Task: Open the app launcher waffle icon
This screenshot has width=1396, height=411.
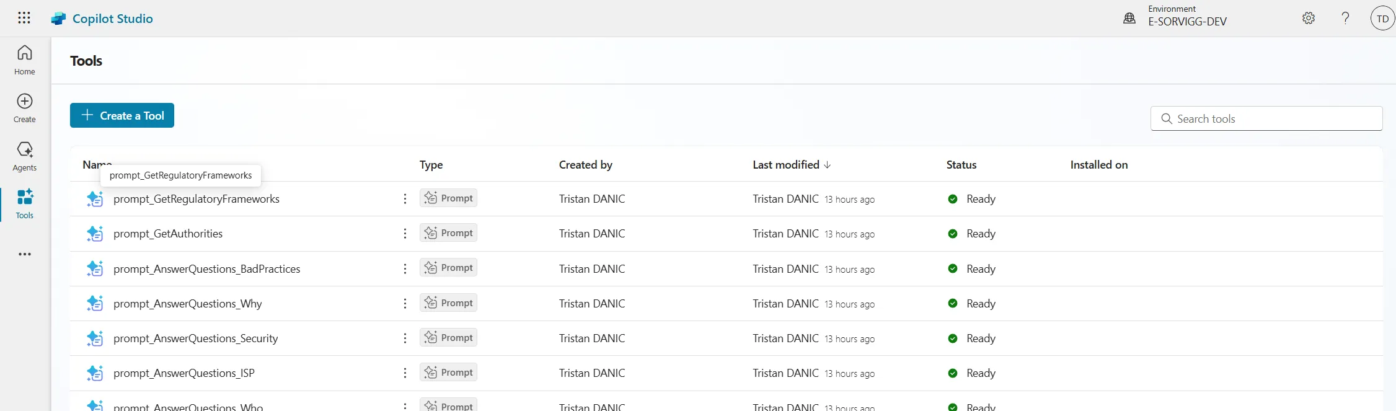Action: point(24,18)
